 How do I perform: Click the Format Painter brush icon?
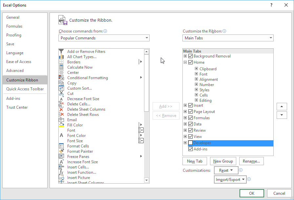(x=61, y=151)
